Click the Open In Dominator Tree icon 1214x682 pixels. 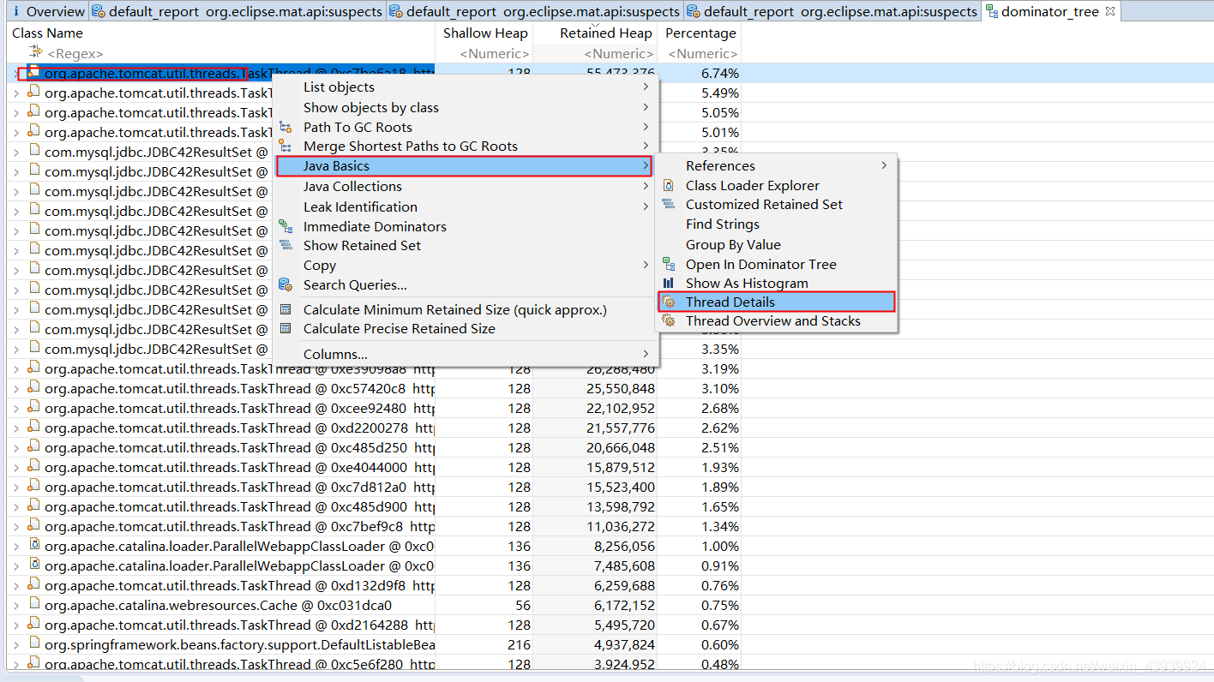[669, 265]
